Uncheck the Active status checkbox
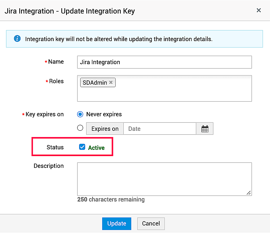The image size is (270, 233). (x=82, y=147)
